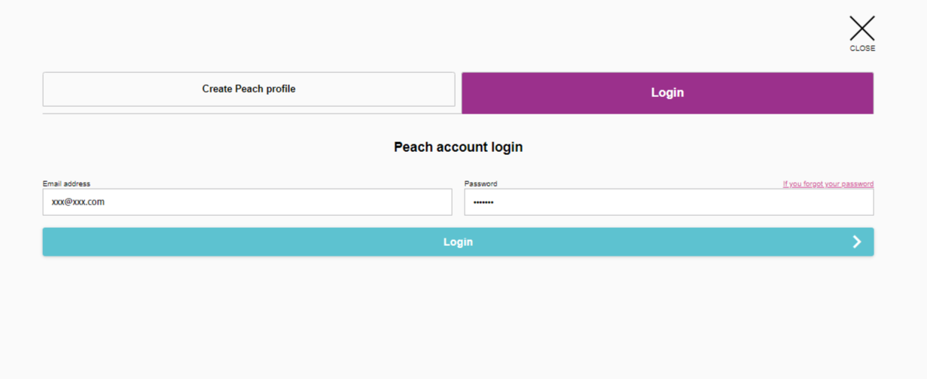The height and width of the screenshot is (379, 927).
Task: Click the "Password" field label
Action: click(x=480, y=183)
